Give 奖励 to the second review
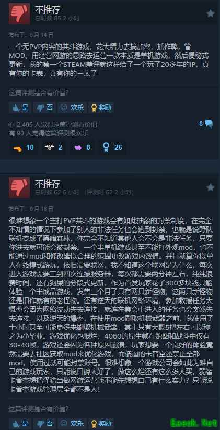This screenshot has height=430, width=220. 101,423
